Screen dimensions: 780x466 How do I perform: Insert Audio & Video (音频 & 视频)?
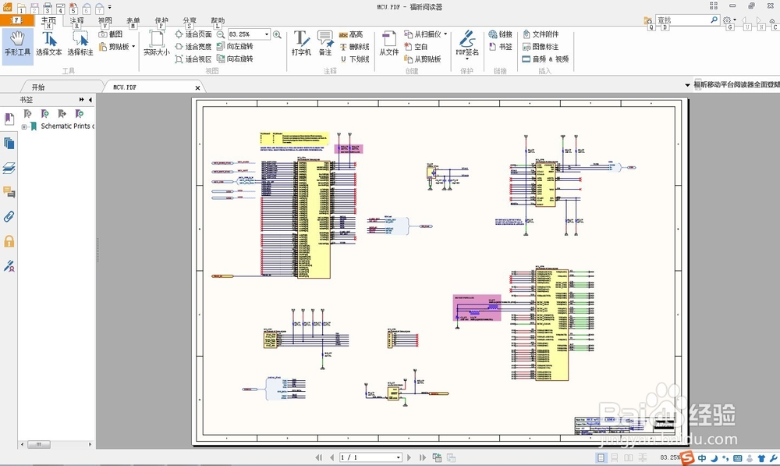pos(545,59)
